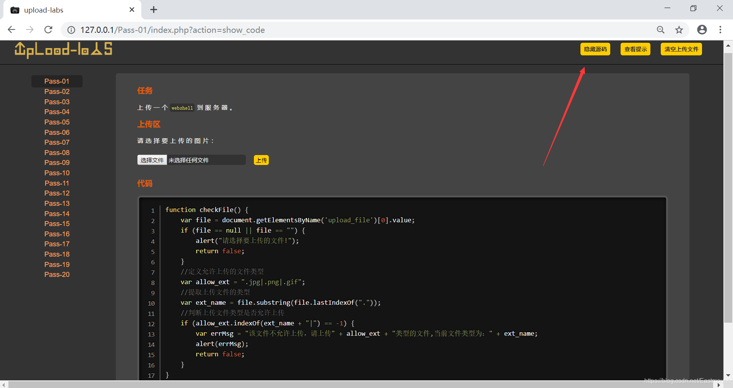Screen dimensions: 733x388
Task: Open Pass-07 in the sidebar
Action: click(57, 142)
